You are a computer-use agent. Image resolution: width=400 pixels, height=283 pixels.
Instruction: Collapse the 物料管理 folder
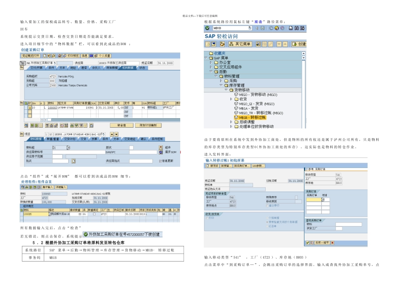pos(216,76)
